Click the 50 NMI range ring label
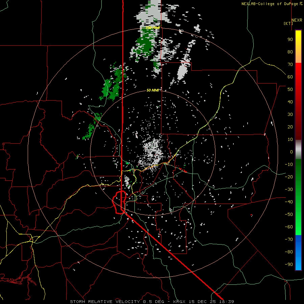This screenshot has width=304, height=304. point(153,90)
